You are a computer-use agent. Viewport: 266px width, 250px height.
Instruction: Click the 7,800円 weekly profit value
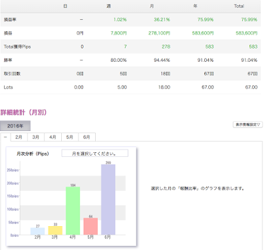[x=118, y=33]
